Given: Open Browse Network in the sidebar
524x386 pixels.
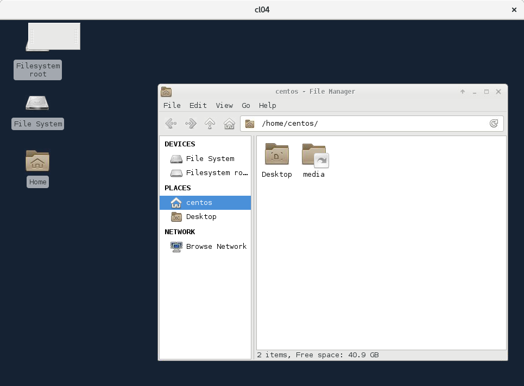Looking at the screenshot, I should point(205,247).
